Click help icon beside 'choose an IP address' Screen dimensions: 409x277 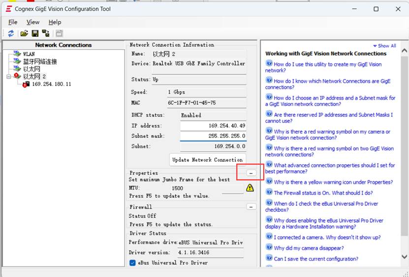(269, 97)
